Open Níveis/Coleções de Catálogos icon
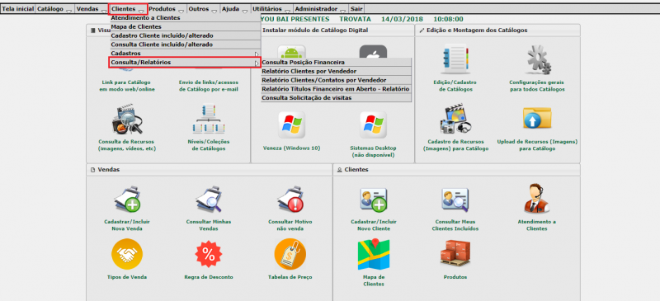 coord(209,119)
